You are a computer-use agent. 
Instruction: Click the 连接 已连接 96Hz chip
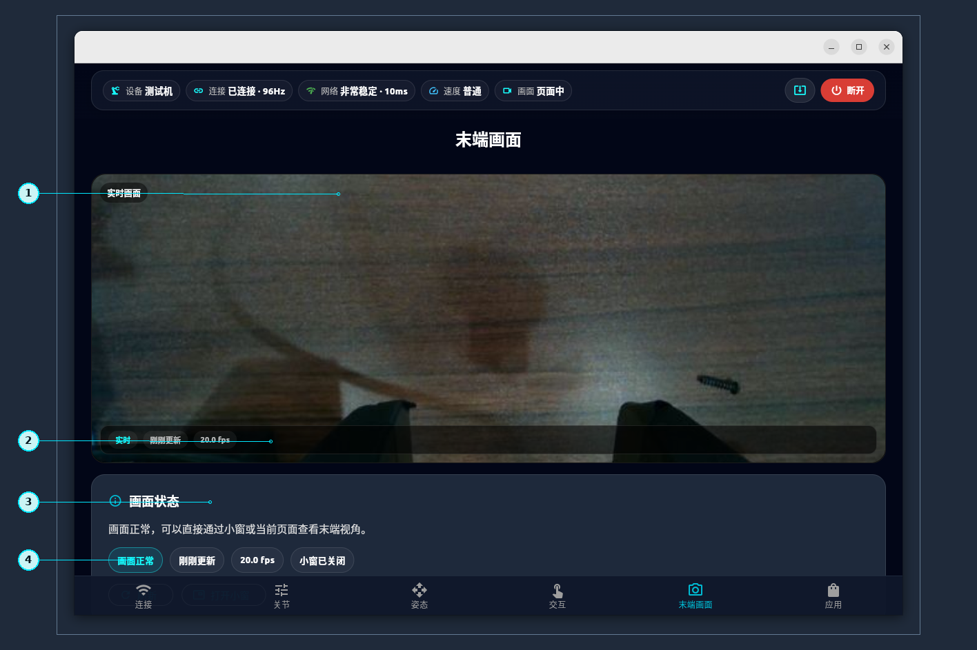(239, 91)
